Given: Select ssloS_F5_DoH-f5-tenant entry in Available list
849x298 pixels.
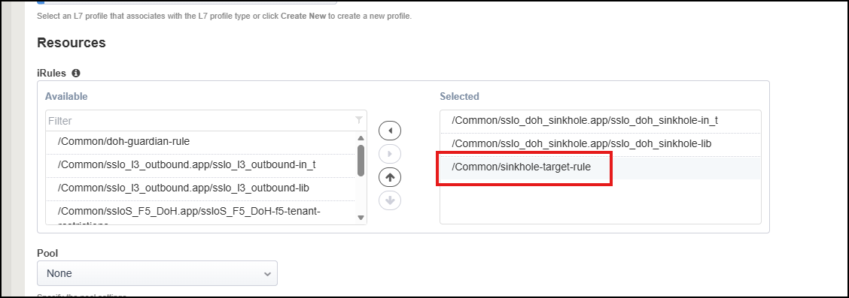Looking at the screenshot, I should pyautogui.click(x=201, y=212).
